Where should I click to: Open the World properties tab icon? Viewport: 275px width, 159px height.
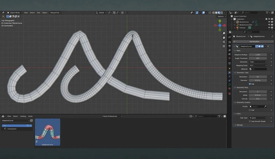pos(230,58)
